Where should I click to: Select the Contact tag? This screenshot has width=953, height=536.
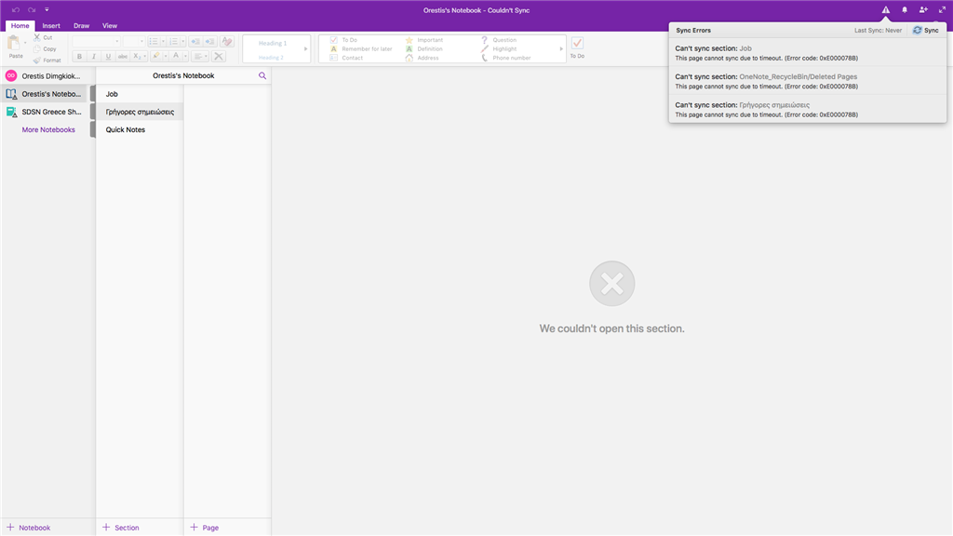[346, 58]
